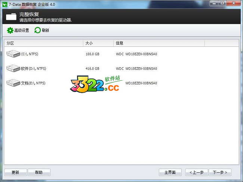This screenshot has width=243, height=182.
Task: Click the 更新 button
Action: coord(15,172)
